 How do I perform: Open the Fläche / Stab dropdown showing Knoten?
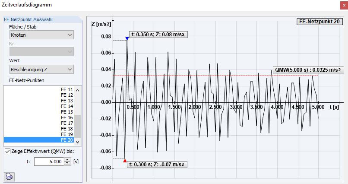pos(41,35)
